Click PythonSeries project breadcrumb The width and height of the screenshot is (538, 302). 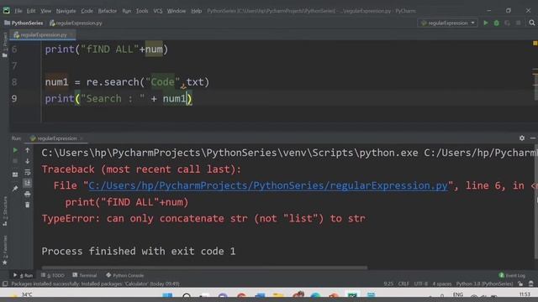tap(24, 23)
